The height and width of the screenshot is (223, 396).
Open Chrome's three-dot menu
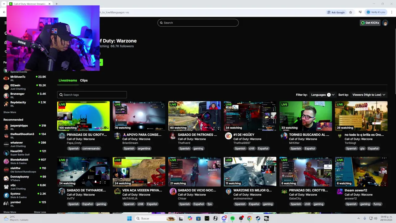pyautogui.click(x=392, y=12)
